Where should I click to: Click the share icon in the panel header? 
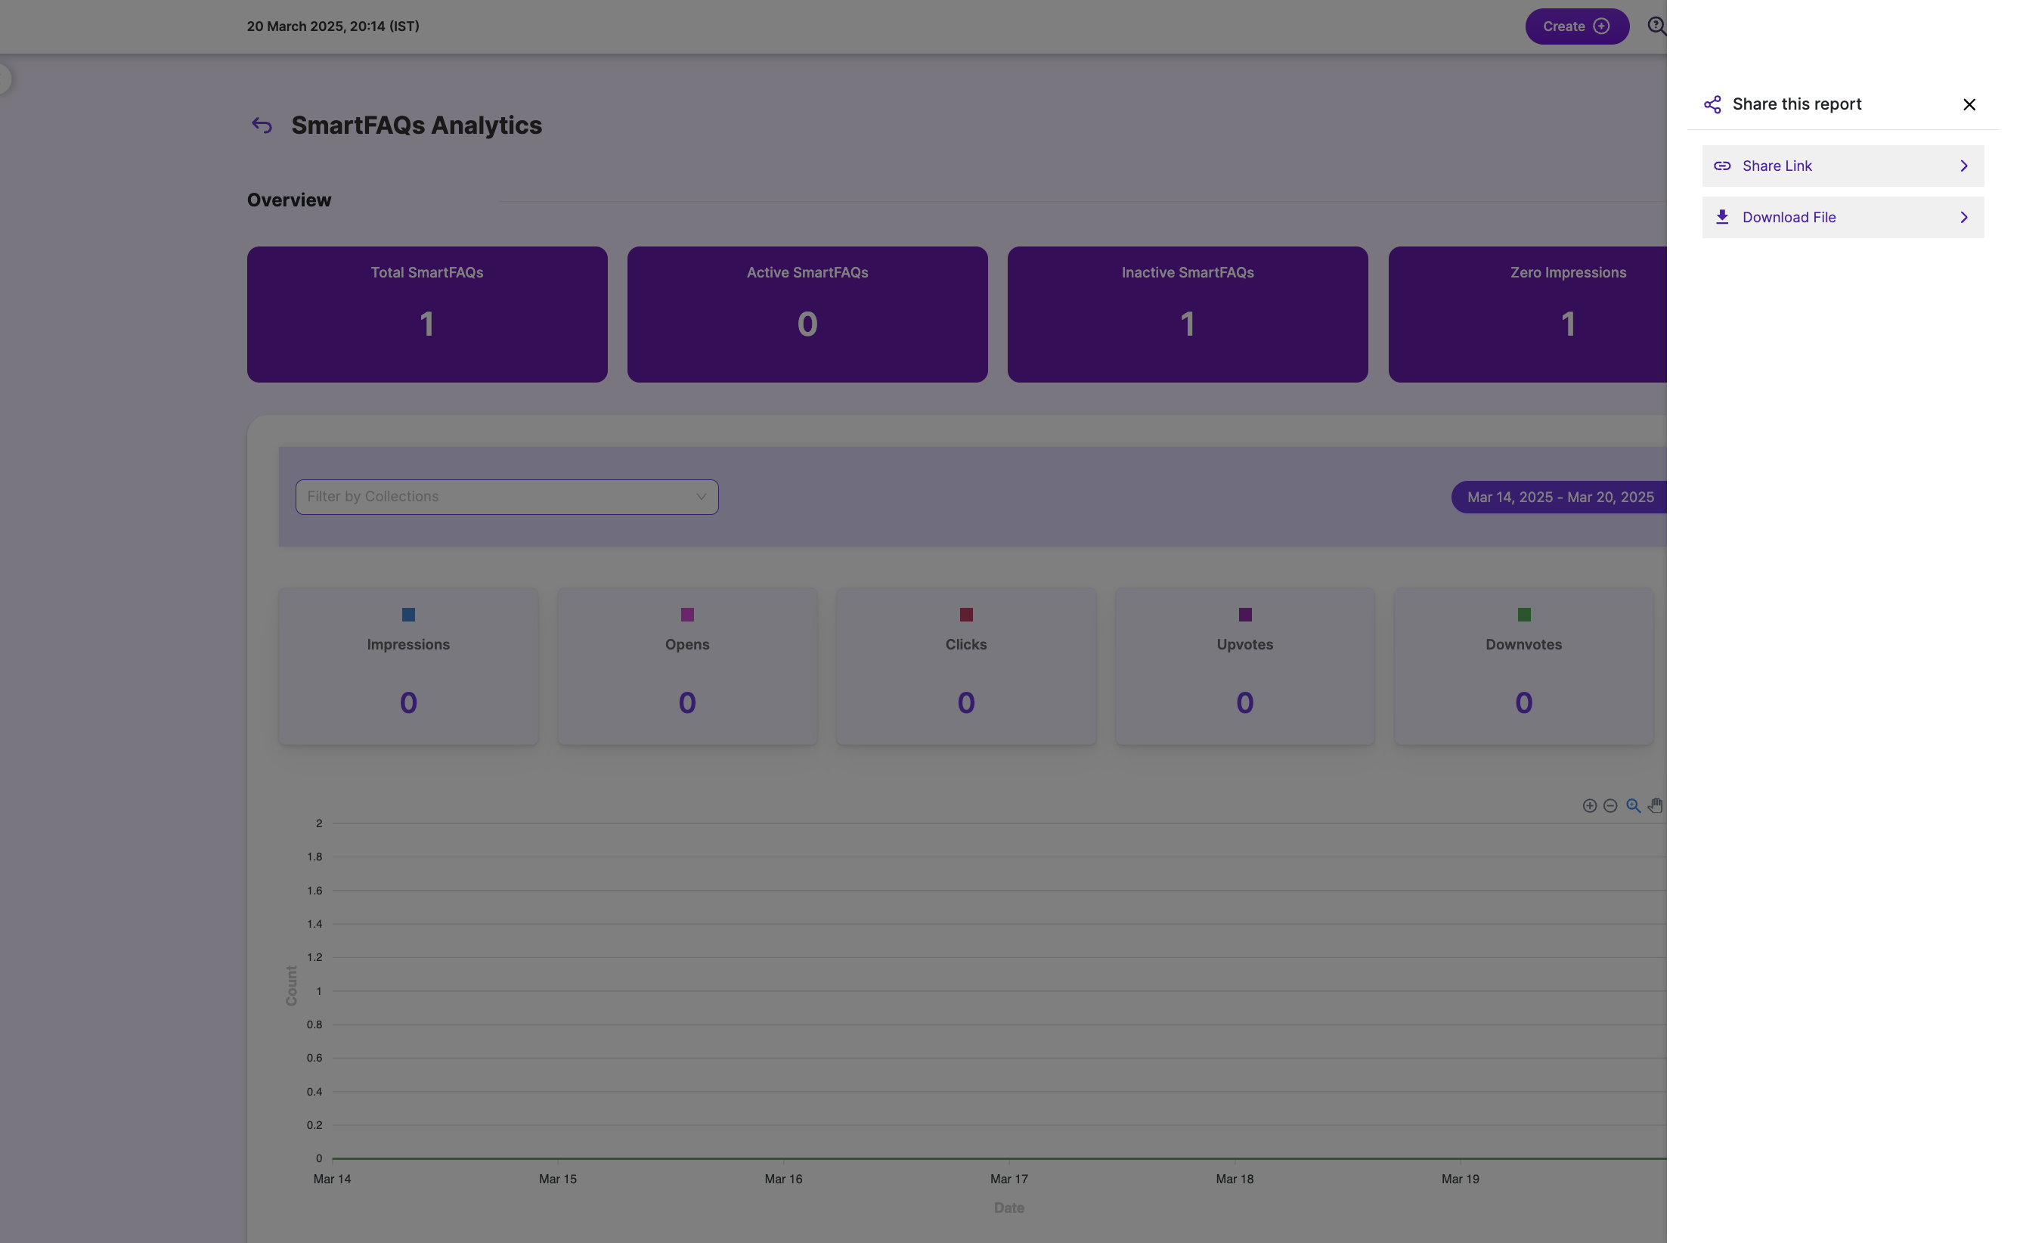tap(1712, 104)
